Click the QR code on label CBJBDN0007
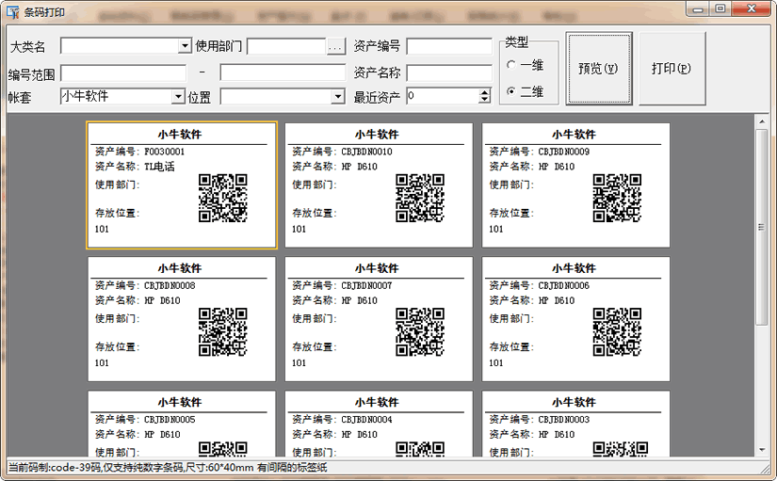Image resolution: width=777 pixels, height=481 pixels. pos(419,331)
